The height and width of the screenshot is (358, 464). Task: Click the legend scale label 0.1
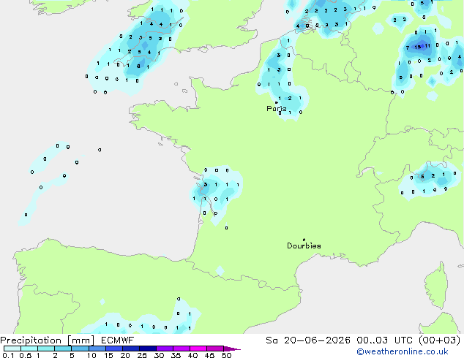[x=8, y=355]
